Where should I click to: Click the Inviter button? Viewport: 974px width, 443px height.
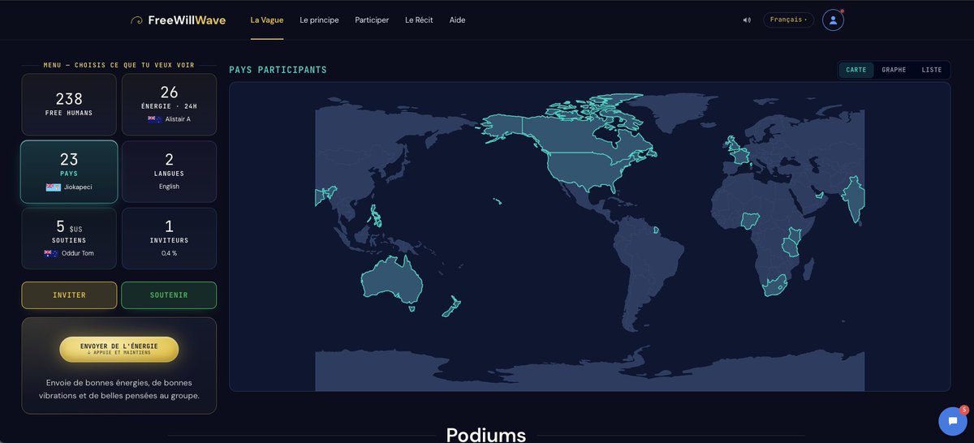(x=69, y=295)
